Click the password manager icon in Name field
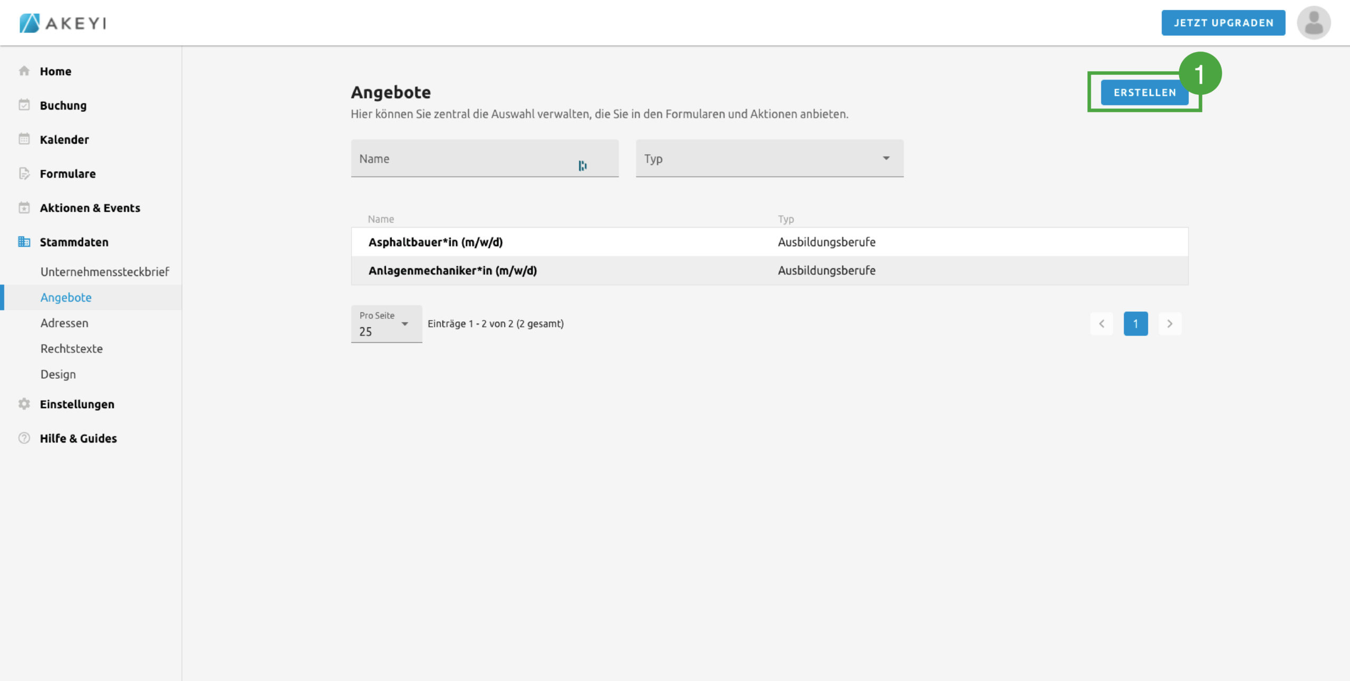The height and width of the screenshot is (681, 1350). (582, 166)
